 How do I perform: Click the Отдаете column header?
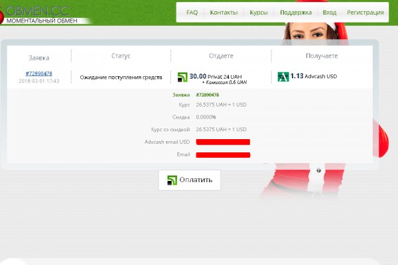[220, 56]
